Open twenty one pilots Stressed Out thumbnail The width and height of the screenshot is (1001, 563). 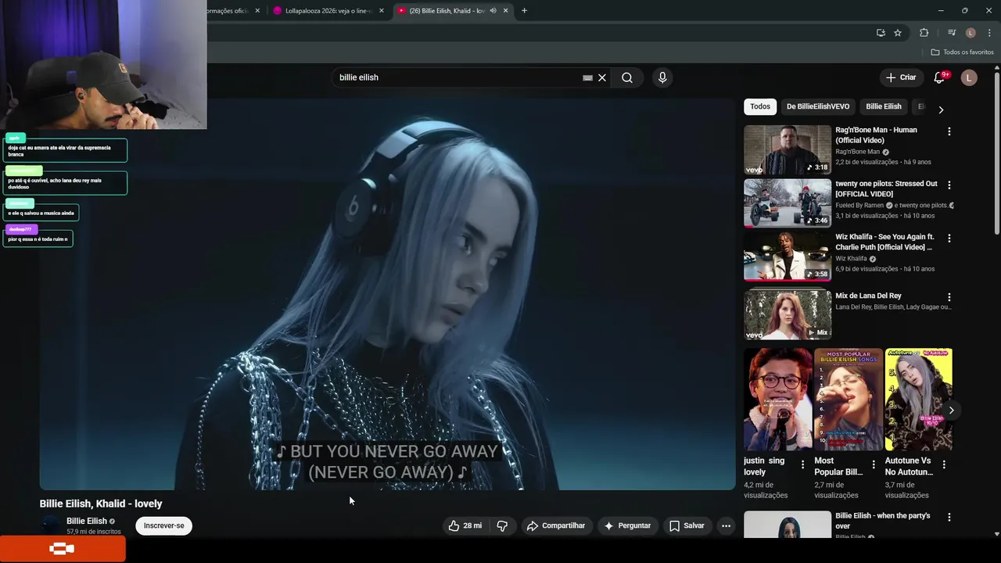[788, 203]
